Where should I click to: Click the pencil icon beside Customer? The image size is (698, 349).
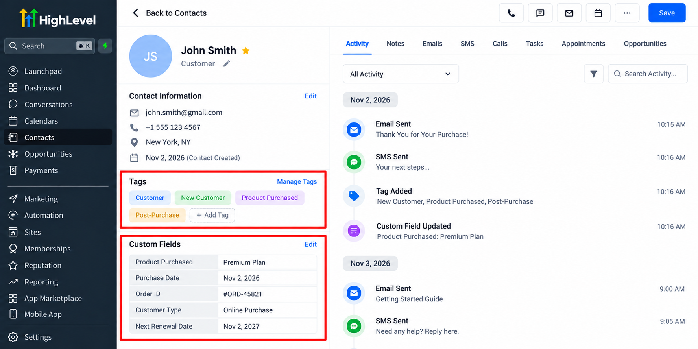[x=227, y=64]
